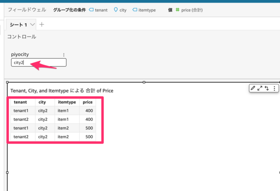
Task: Click into the piyocity text input field
Action: pyautogui.click(x=39, y=62)
